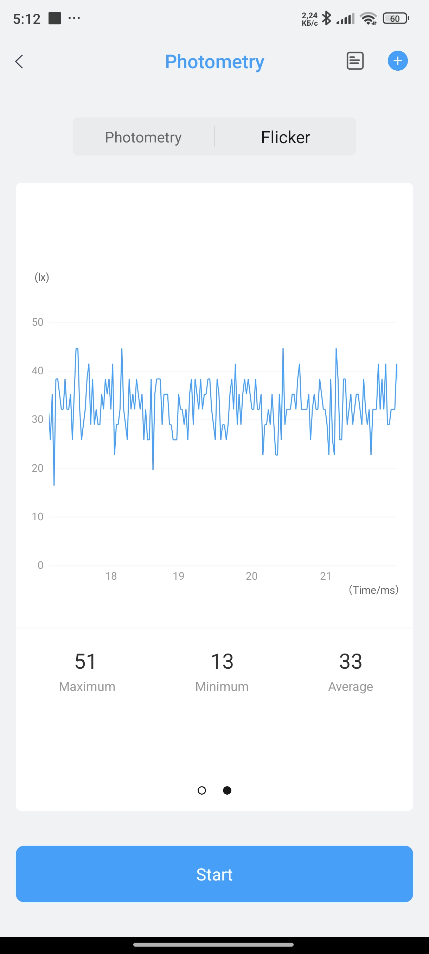Tap the three-dot notification overflow
This screenshot has width=429, height=954.
(x=75, y=18)
